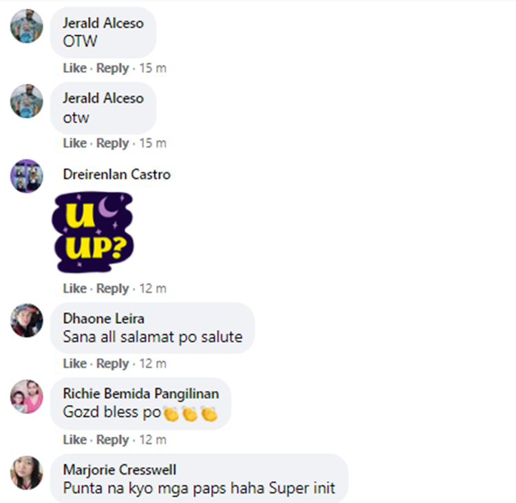Click the 'U UP?' sticker
The height and width of the screenshot is (503, 516).
click(x=93, y=232)
